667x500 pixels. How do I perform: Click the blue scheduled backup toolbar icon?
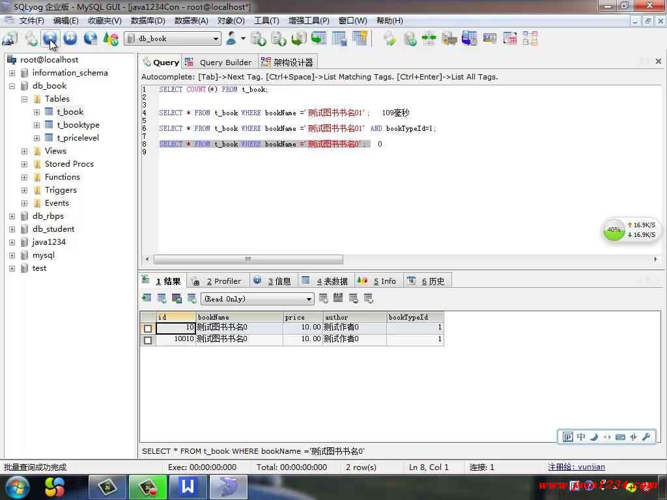[469, 38]
